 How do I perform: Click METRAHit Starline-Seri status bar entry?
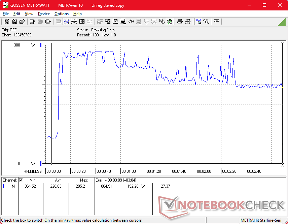pos(261,220)
